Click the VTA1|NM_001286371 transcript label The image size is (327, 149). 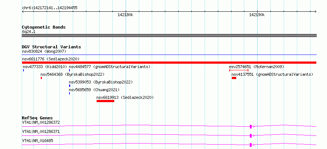[x=41, y=131]
